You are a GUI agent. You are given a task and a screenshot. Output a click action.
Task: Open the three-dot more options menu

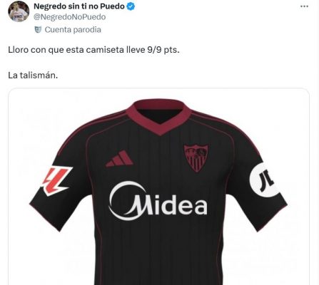[304, 6]
